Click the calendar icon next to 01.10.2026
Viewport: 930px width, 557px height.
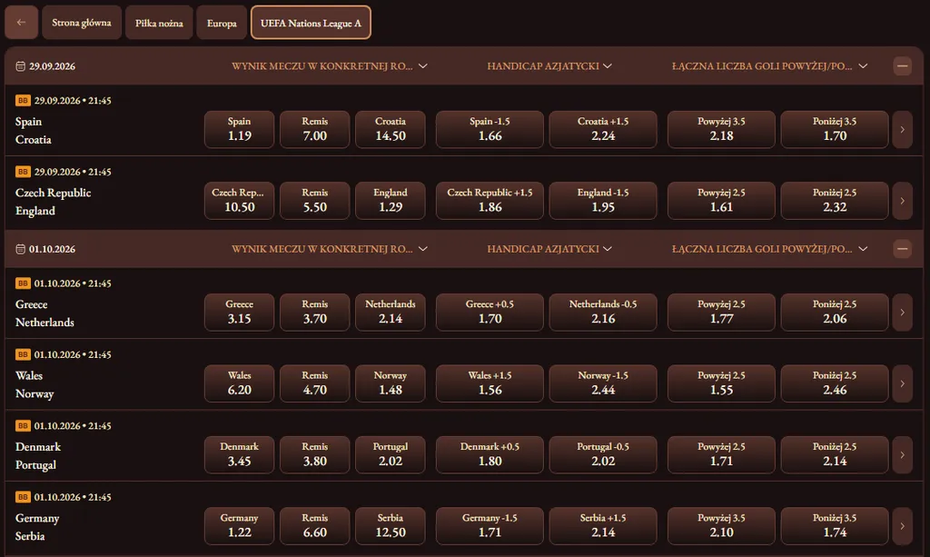click(20, 249)
